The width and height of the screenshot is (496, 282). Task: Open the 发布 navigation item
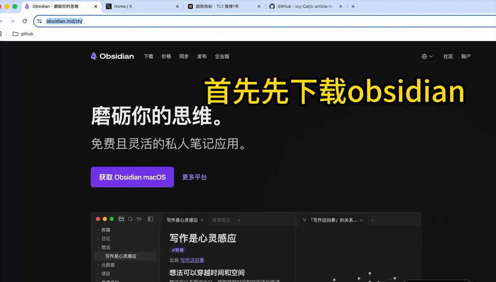point(202,56)
